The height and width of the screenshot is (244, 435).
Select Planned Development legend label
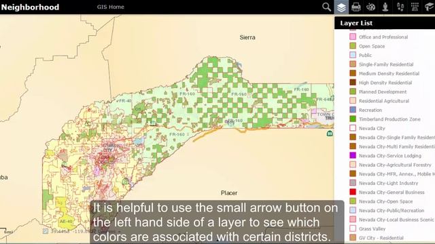pyautogui.click(x=383, y=92)
